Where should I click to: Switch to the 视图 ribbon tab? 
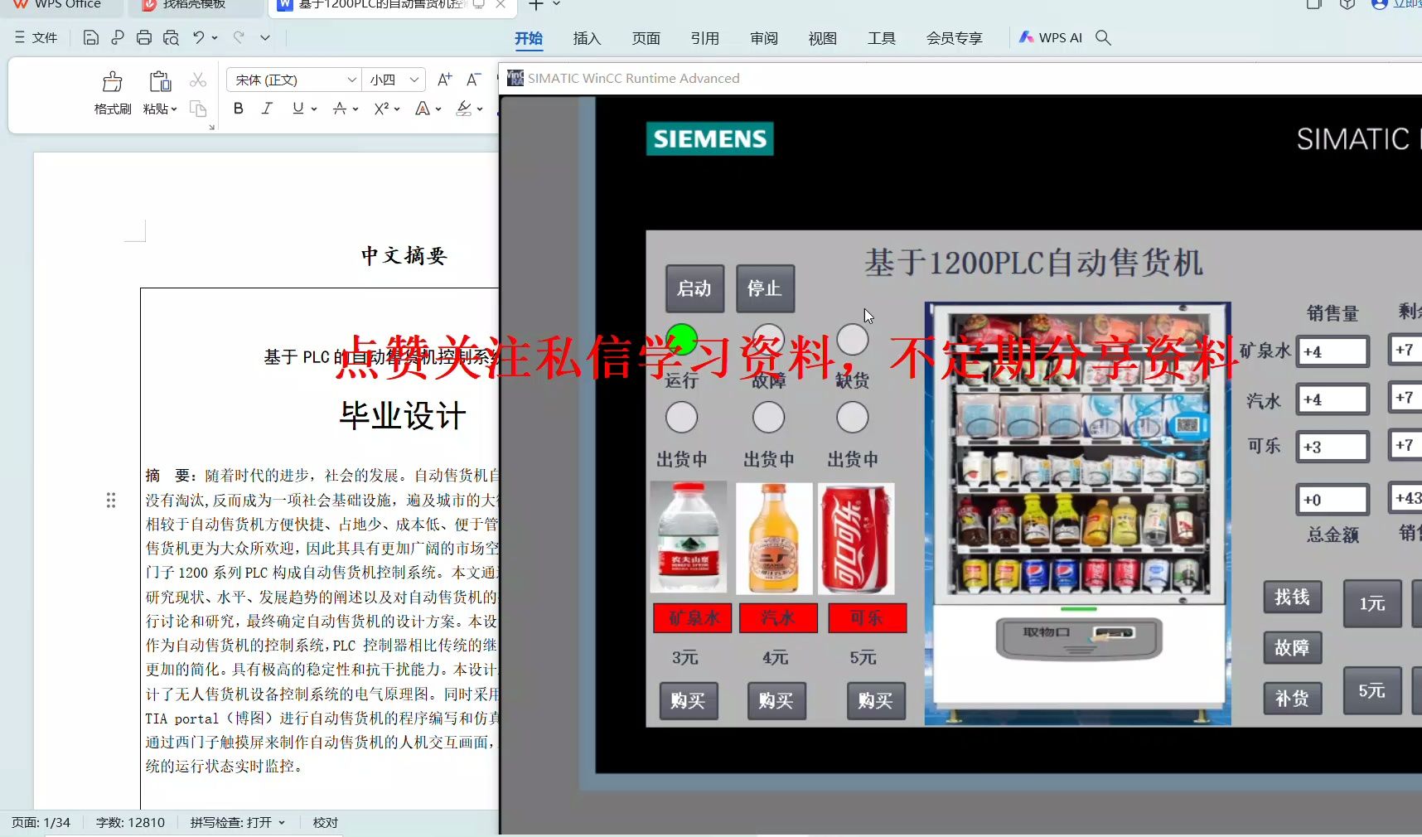coord(822,38)
